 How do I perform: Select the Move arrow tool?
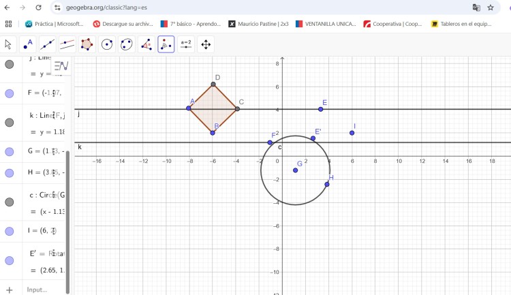pos(8,44)
